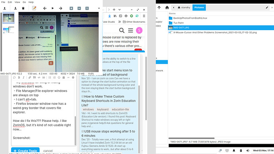Viewport: 274px width, 154px height.
Task: Open the forum search magnifier icon
Action: 122,31
